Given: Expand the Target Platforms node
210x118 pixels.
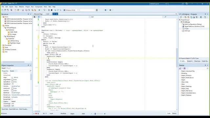Looking at the screenshot, I should (x=182, y=27).
